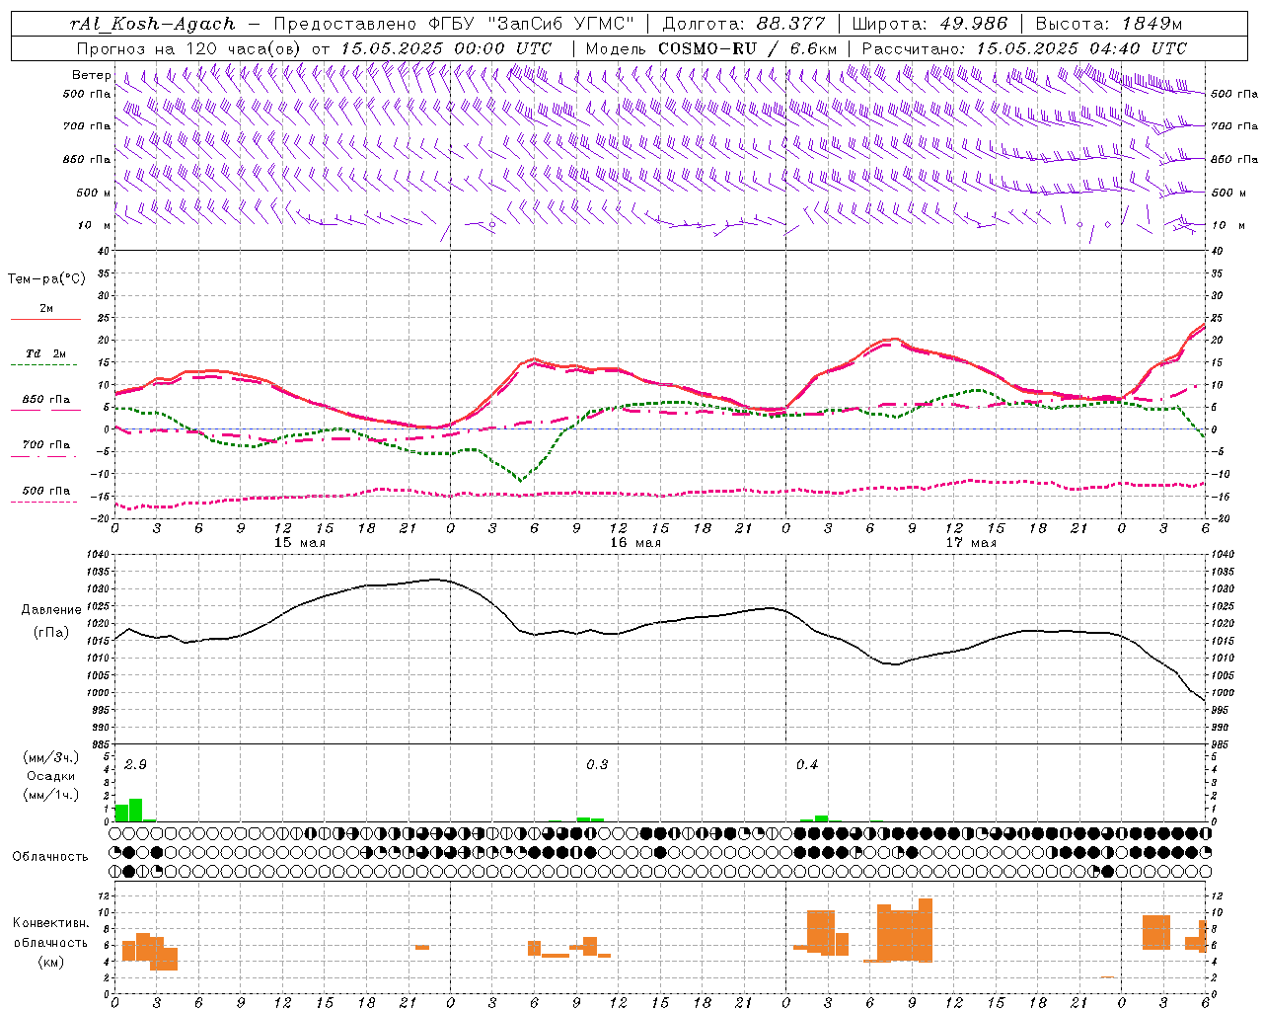Click the 'Высота: 1849м' value
Image resolution: width=1263 pixels, height=1011 pixels.
(1109, 24)
